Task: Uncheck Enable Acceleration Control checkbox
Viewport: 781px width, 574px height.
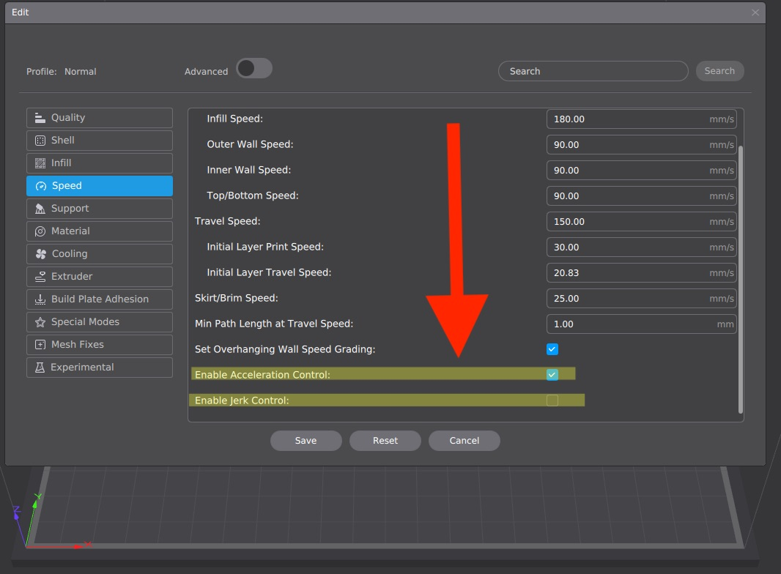Action: point(552,375)
